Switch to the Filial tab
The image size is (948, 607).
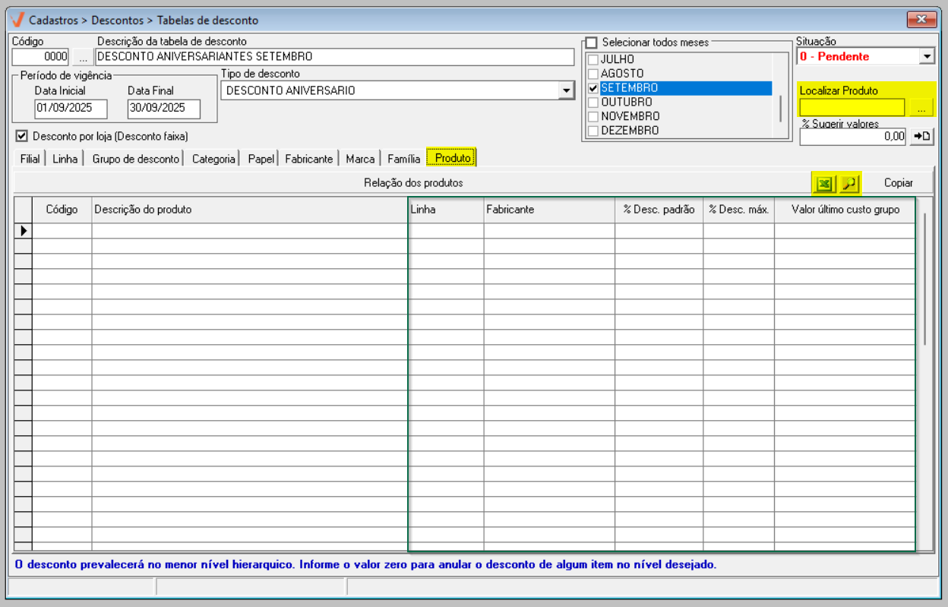(x=30, y=159)
